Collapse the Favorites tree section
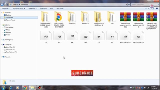The width and height of the screenshot is (160, 90). pos(2,13)
